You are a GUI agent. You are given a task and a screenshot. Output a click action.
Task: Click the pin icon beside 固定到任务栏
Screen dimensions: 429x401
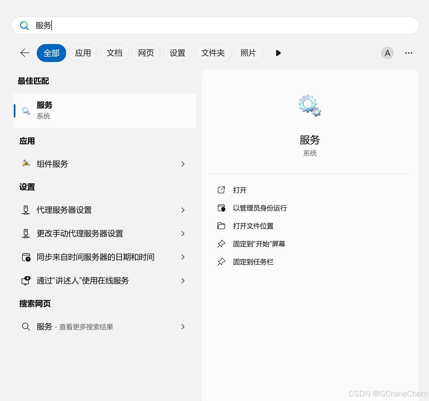coord(221,262)
